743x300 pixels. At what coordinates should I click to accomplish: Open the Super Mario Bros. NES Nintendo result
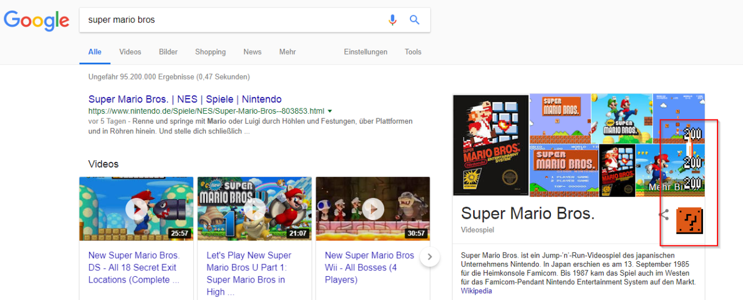click(185, 99)
